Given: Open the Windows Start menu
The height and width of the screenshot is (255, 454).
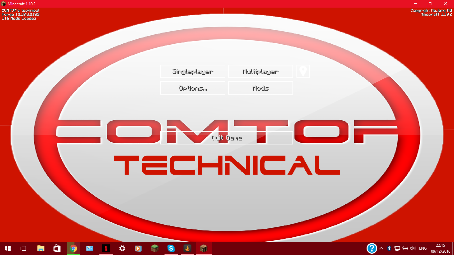Looking at the screenshot, I should (x=8, y=248).
